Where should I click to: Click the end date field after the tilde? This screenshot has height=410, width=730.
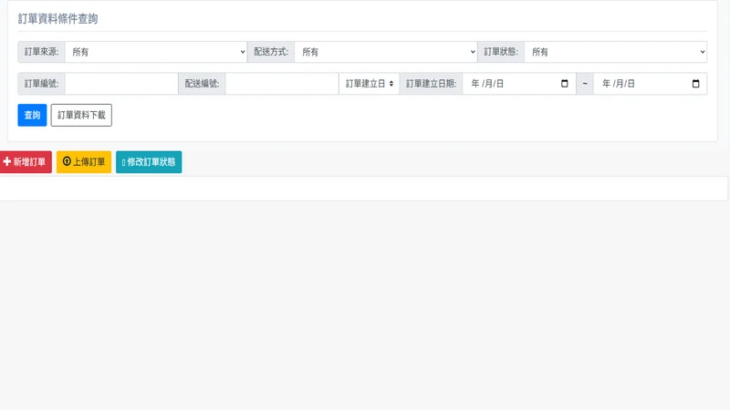(x=651, y=84)
